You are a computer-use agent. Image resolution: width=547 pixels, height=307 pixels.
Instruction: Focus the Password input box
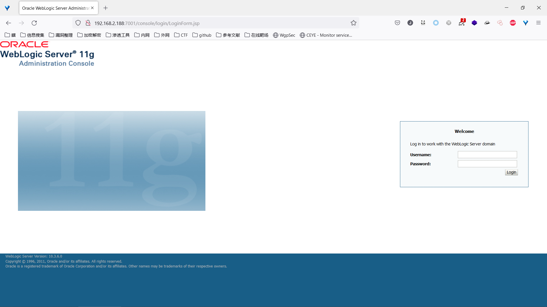(487, 164)
